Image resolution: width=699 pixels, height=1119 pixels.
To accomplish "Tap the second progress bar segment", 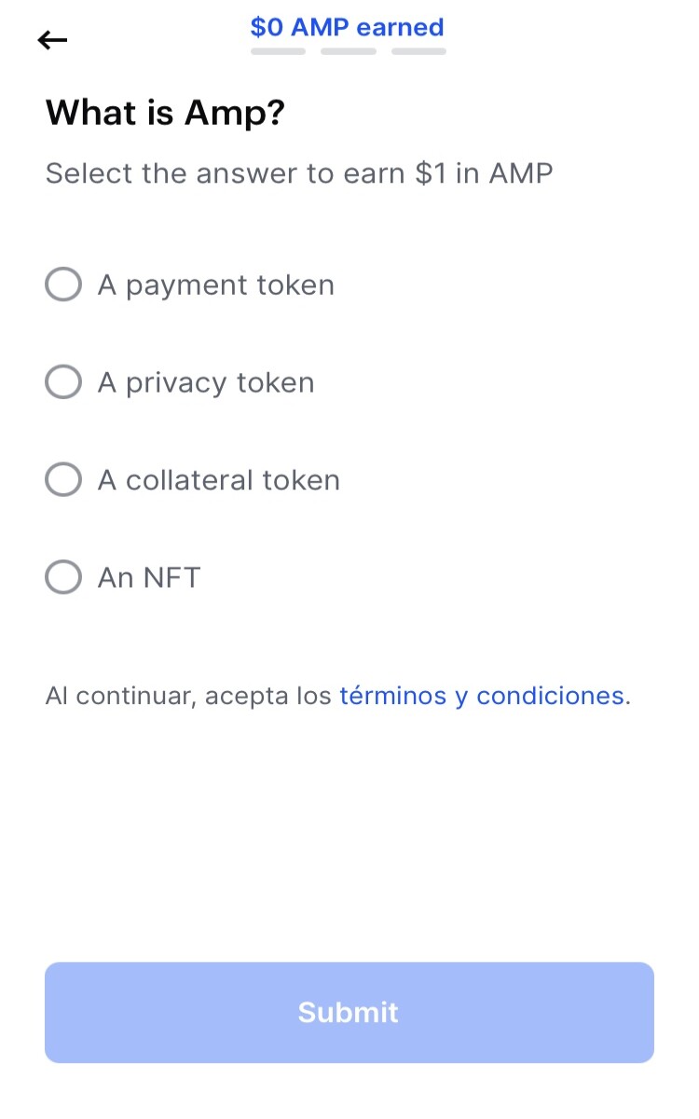I will pos(349,51).
